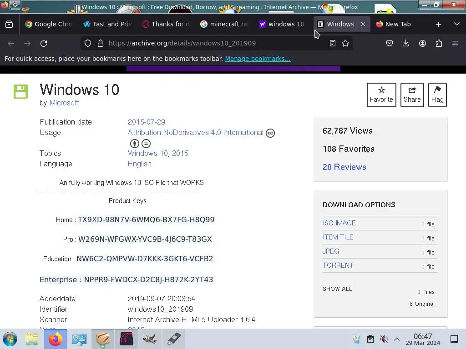The image size is (466, 349).
Task: Bookmark this page with the star icon
Action: pos(345,43)
